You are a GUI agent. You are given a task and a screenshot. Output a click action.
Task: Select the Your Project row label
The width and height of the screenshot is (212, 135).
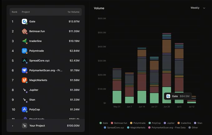point(37,126)
